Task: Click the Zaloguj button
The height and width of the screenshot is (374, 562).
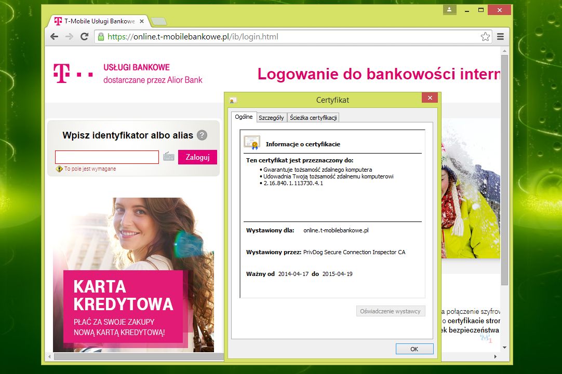Action: 197,157
